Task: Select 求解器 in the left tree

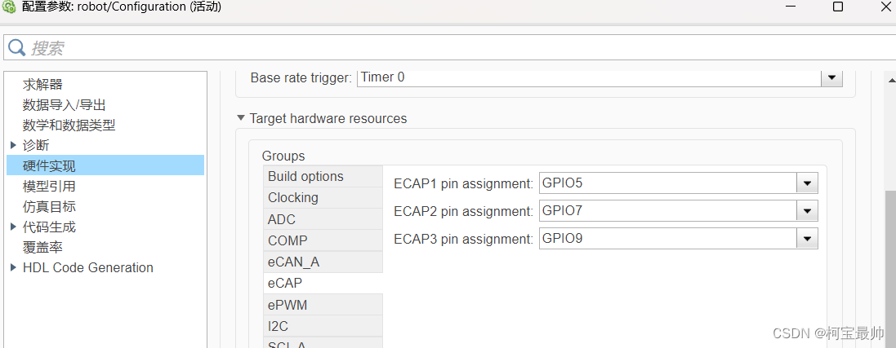Action: click(42, 84)
